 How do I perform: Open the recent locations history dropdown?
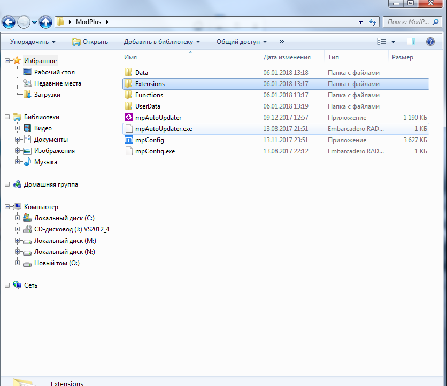34,22
